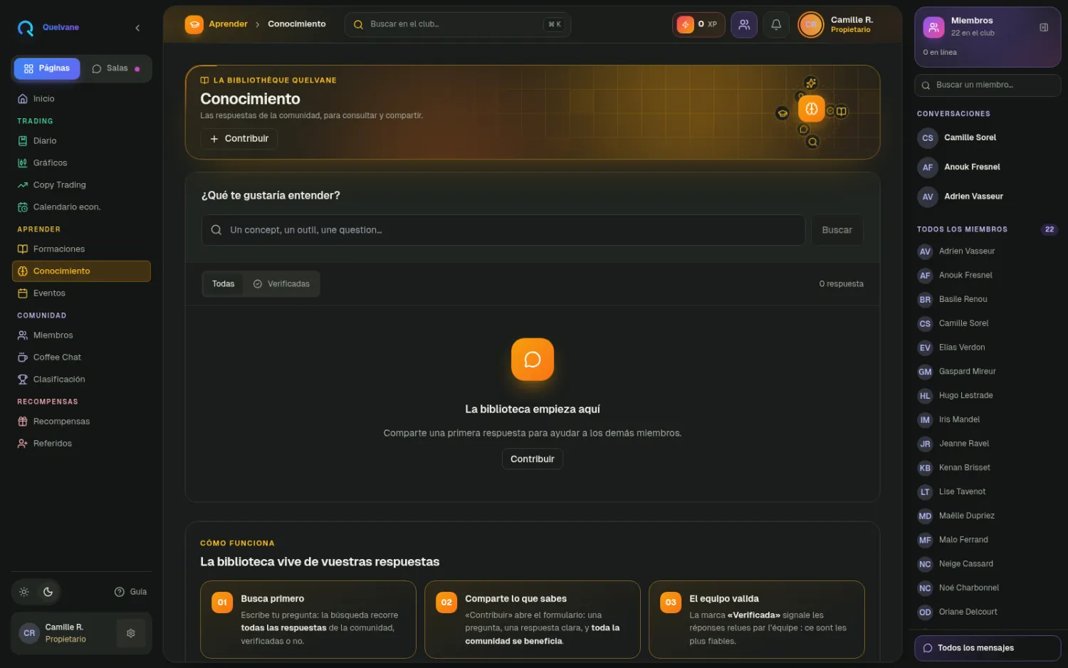This screenshot has height=668, width=1068.
Task: Select member Malo Ferrand
Action: 988,540
